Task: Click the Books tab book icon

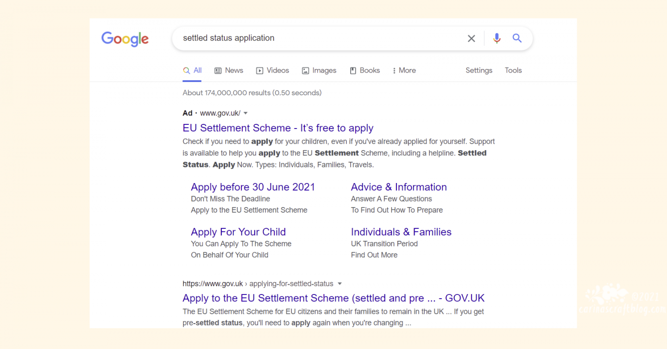Action: (x=353, y=71)
